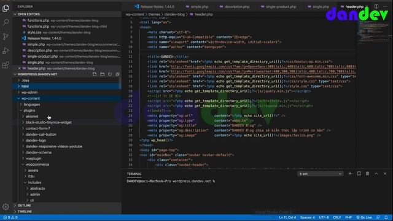Expand the Outline section

click(x=67, y=206)
